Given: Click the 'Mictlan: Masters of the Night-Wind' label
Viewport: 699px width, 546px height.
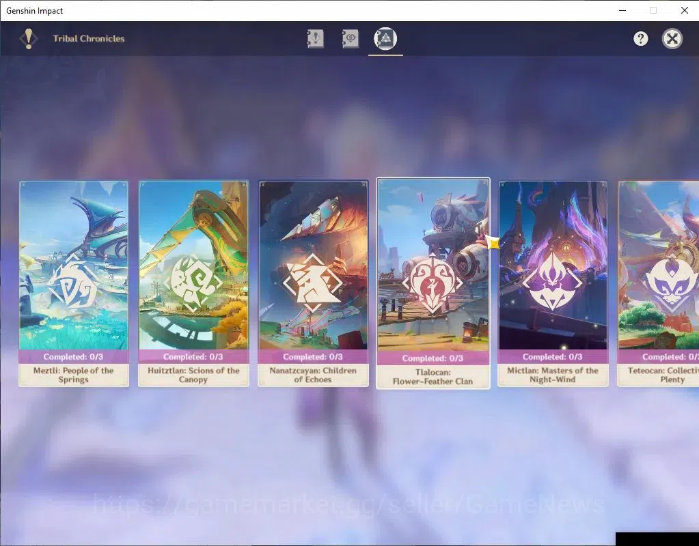Looking at the screenshot, I should click(553, 375).
